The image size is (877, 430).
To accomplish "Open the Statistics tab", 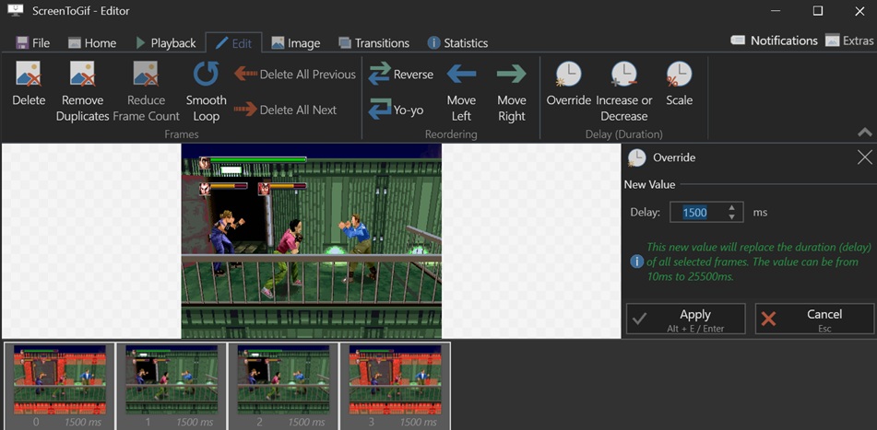I will point(457,43).
